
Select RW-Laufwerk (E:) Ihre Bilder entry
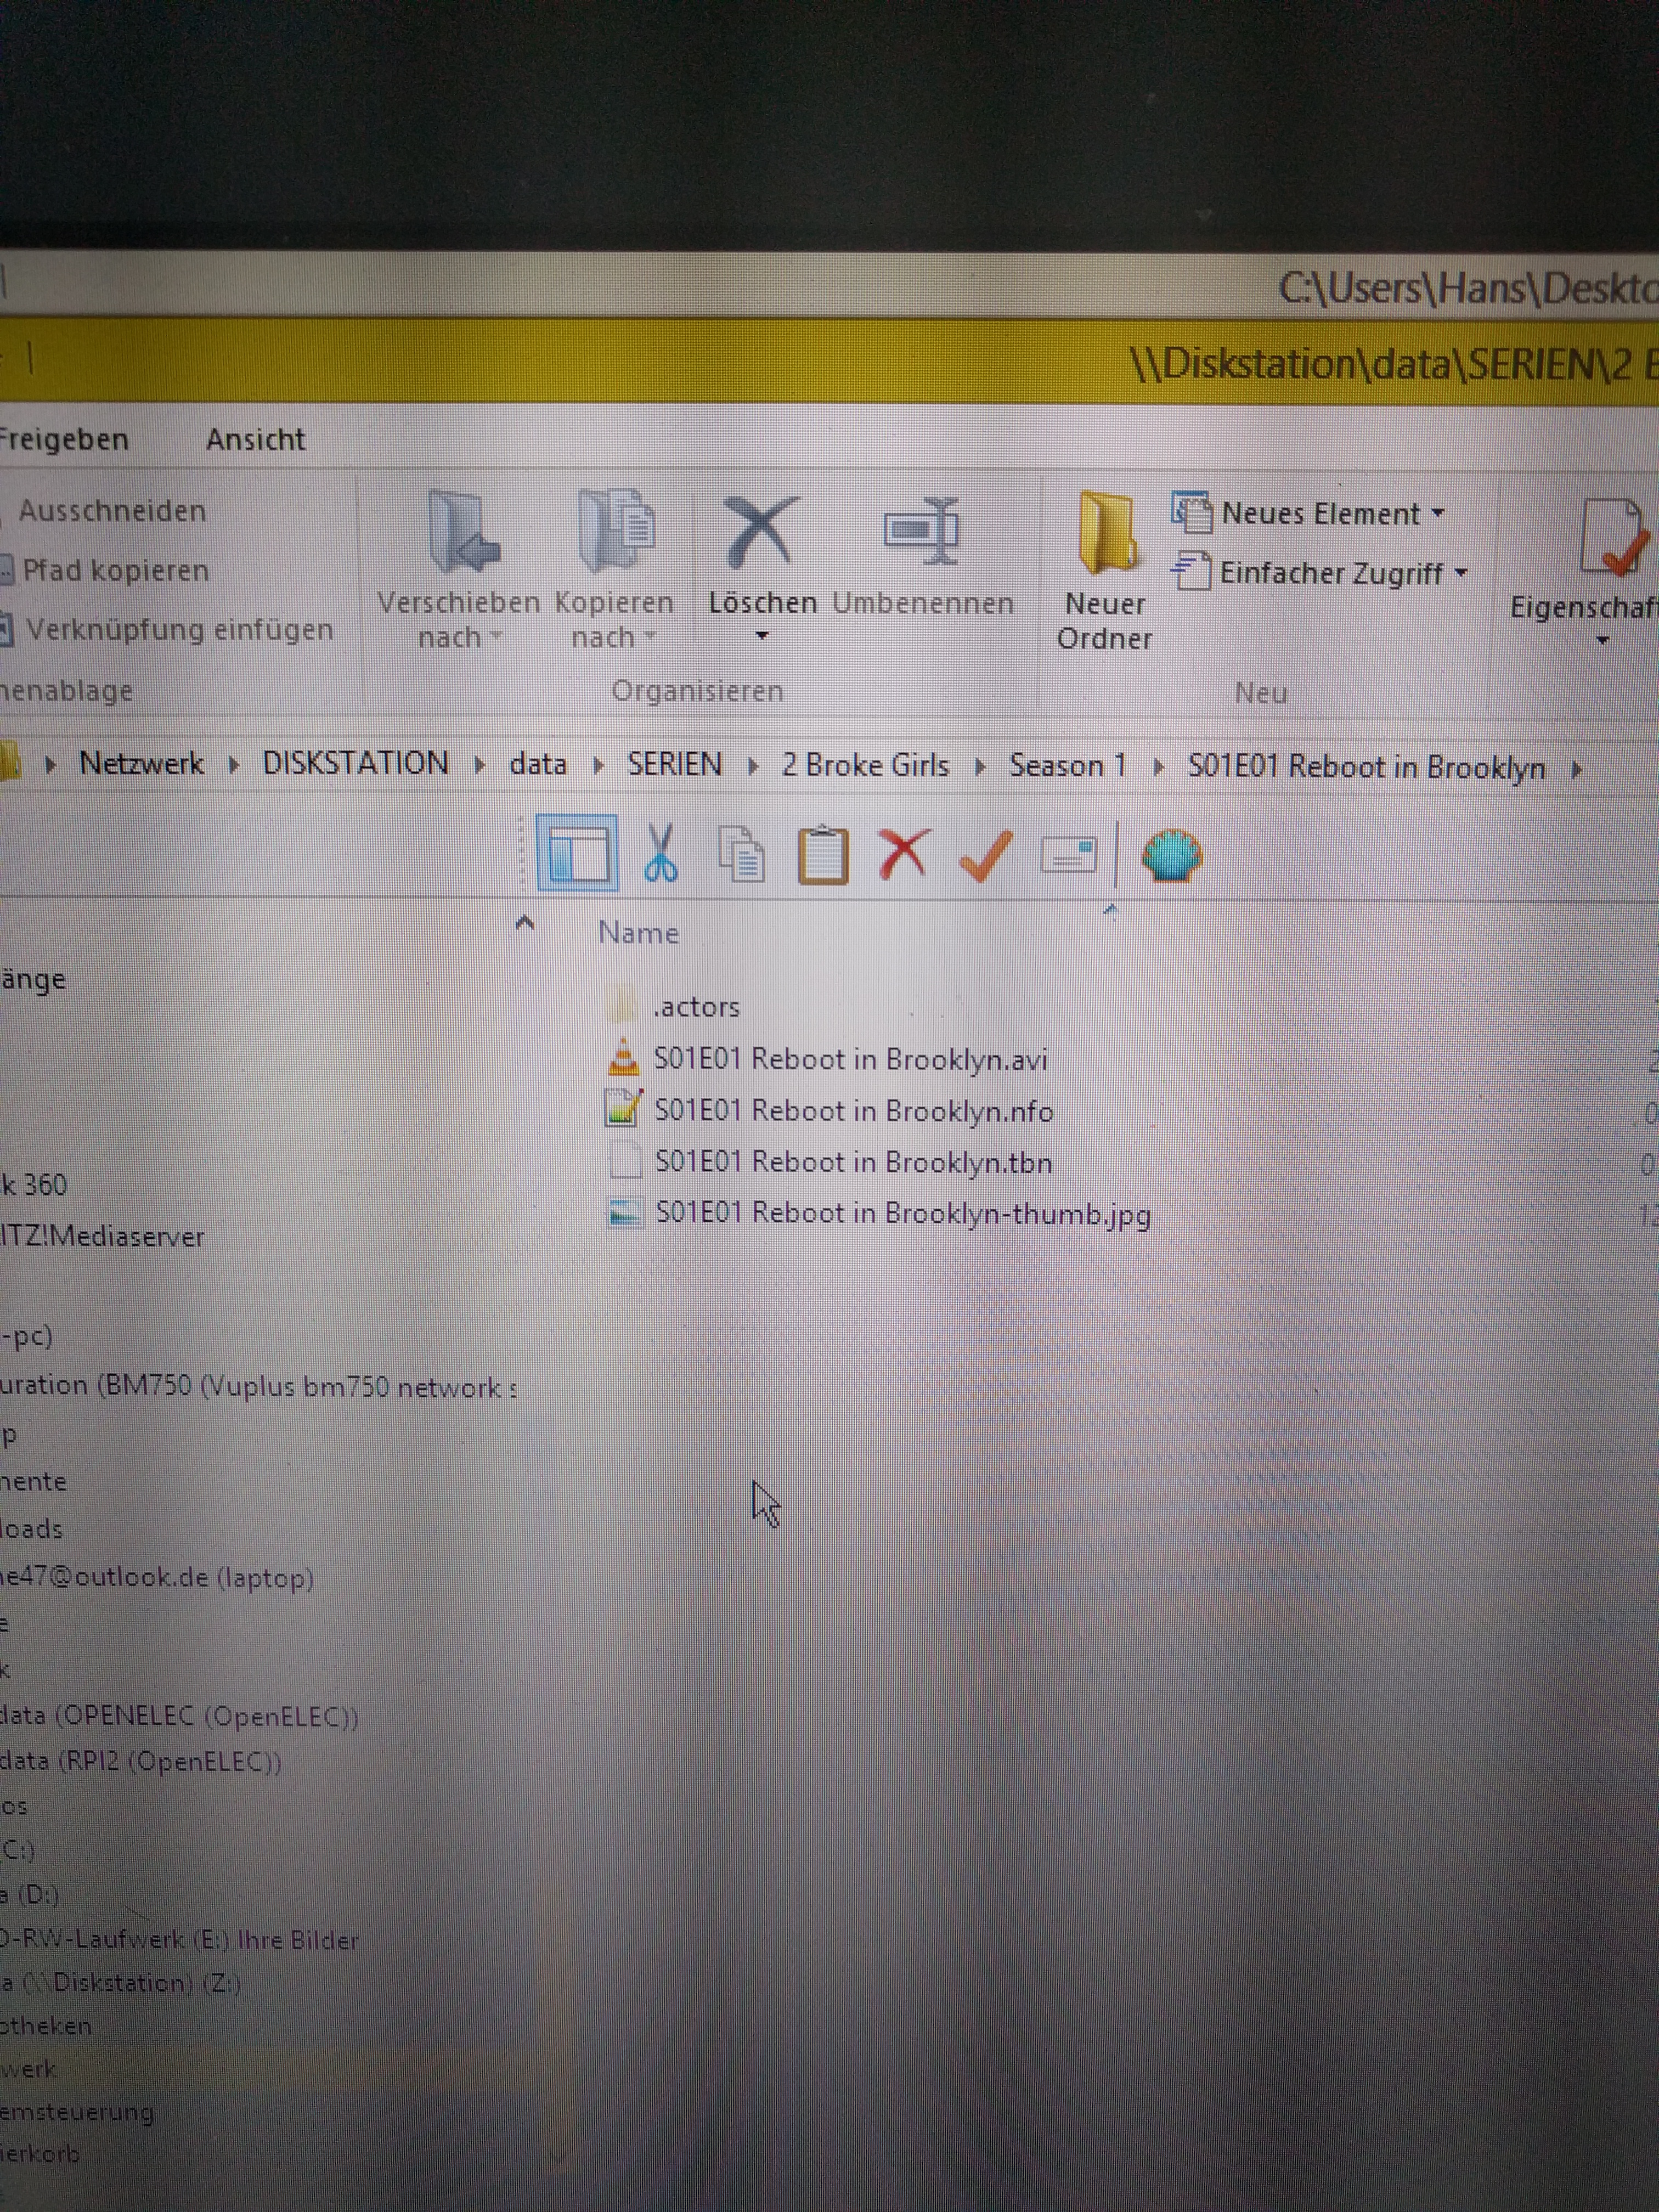[179, 1939]
